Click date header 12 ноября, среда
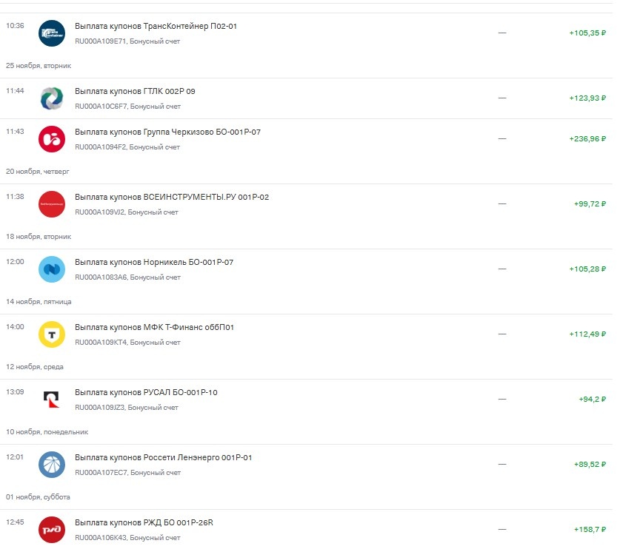623x549 pixels. 35,367
